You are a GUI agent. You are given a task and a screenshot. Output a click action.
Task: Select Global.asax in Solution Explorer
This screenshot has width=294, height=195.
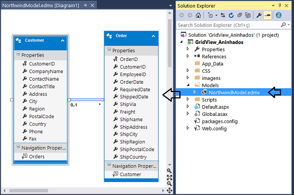coord(215,114)
